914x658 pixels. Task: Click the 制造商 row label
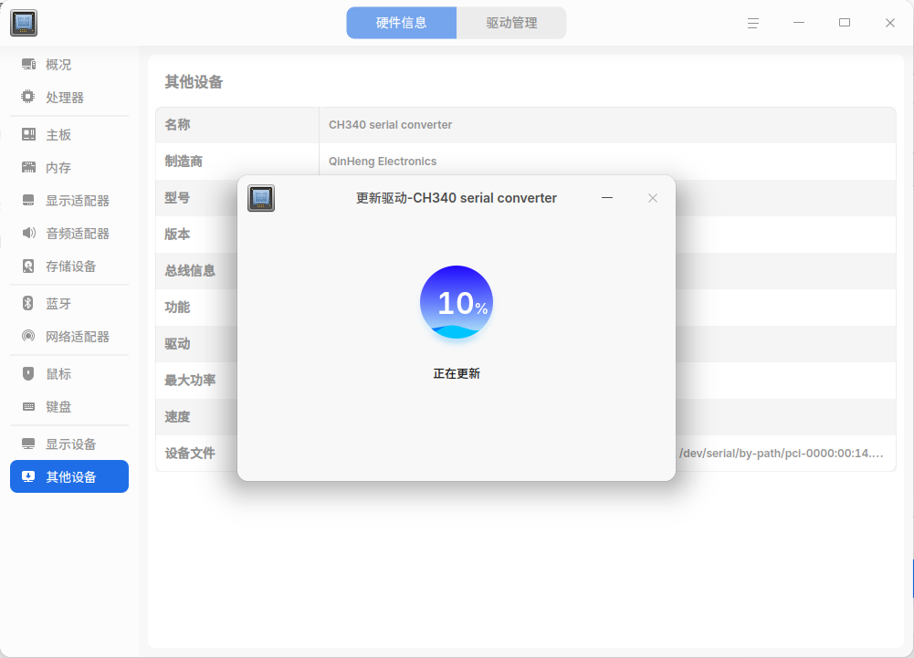click(184, 162)
